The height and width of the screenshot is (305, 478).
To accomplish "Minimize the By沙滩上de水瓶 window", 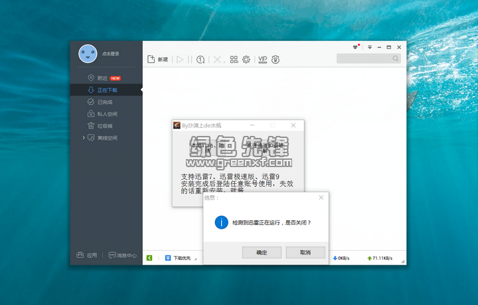I will click(x=252, y=125).
